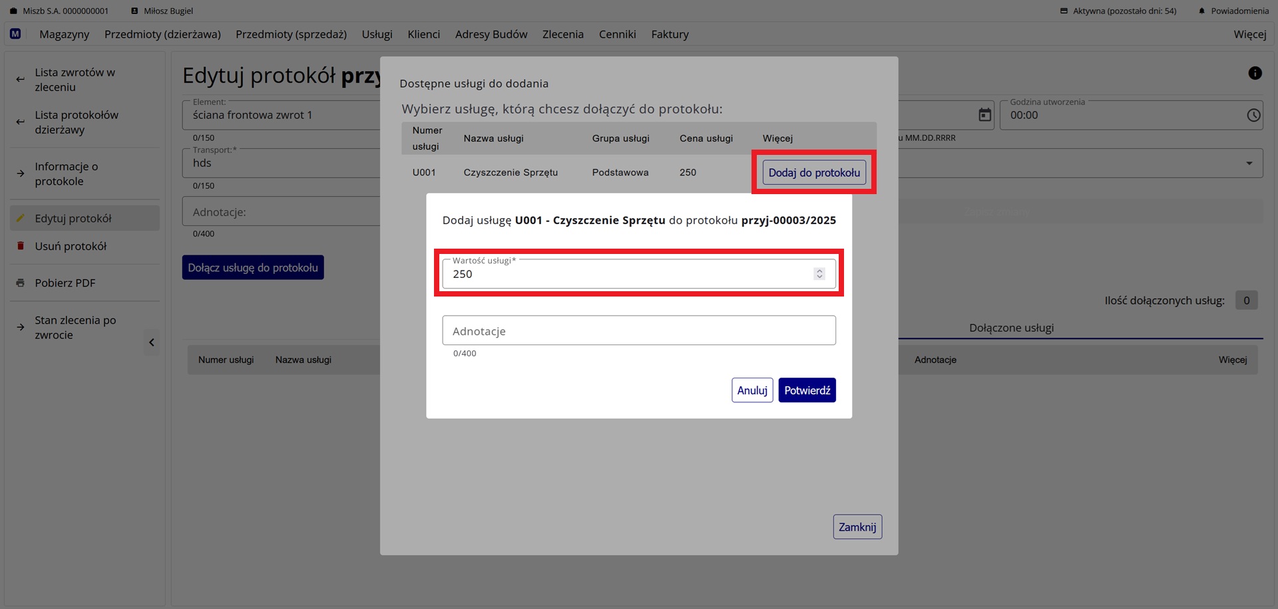Collapse sidebar with the chevron arrow
The width and height of the screenshot is (1278, 609).
[152, 342]
